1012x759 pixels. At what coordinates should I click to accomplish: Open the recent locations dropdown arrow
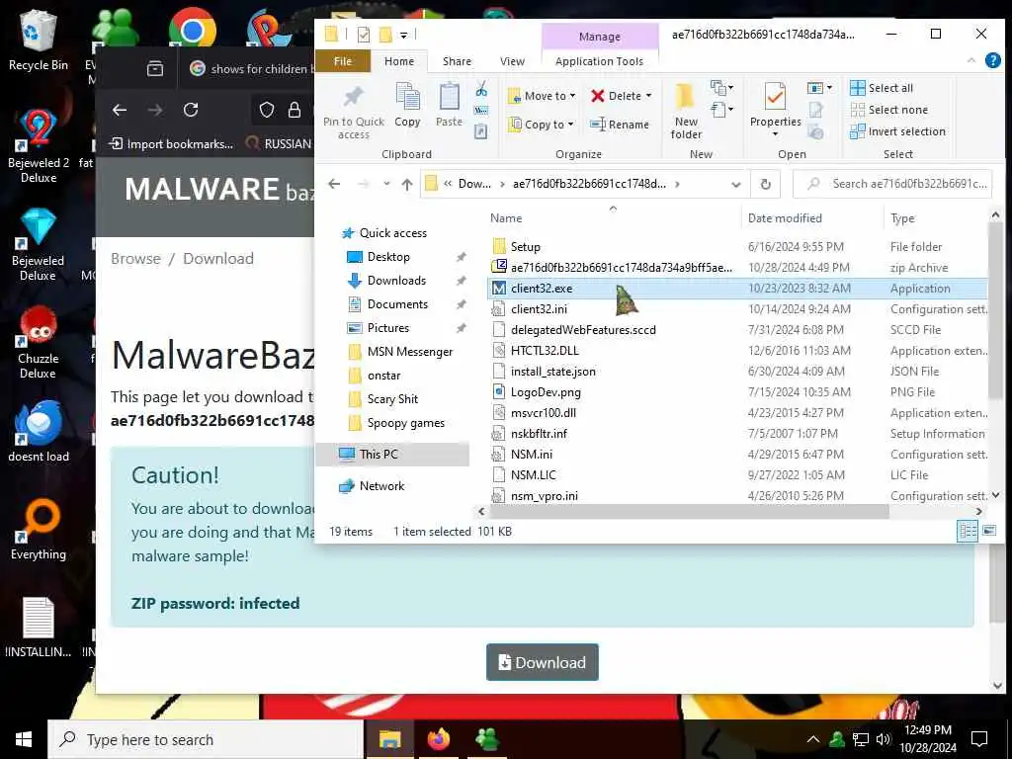[x=386, y=184]
